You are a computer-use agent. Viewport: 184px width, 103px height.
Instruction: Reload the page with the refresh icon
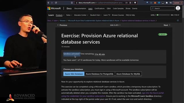[x=56, y=3]
